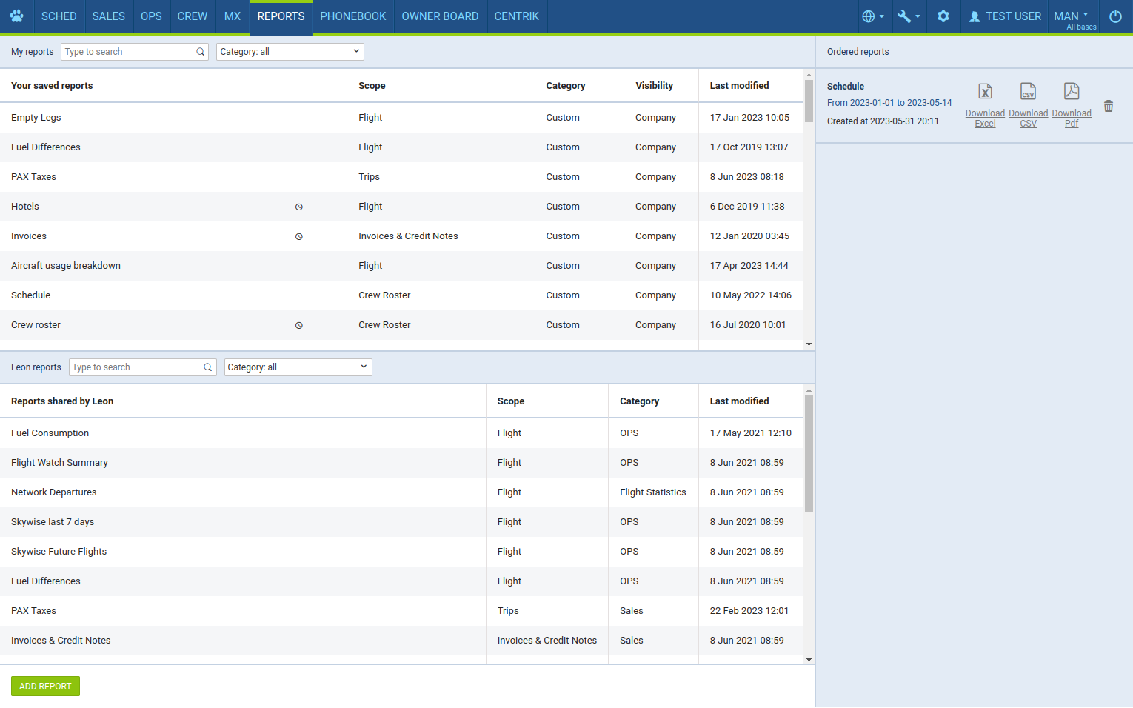The width and height of the screenshot is (1133, 708).
Task: Click the Leon paw logo icon
Action: (17, 16)
